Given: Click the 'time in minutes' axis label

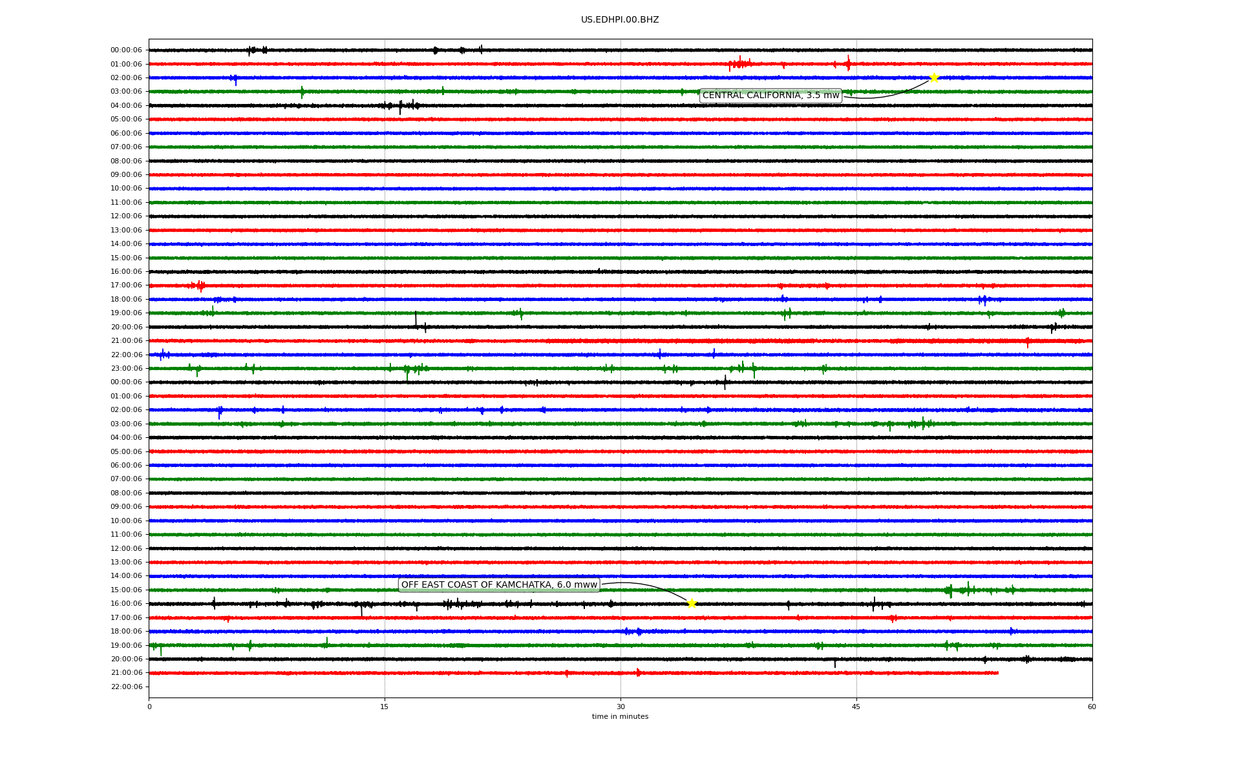Looking at the screenshot, I should [x=620, y=716].
